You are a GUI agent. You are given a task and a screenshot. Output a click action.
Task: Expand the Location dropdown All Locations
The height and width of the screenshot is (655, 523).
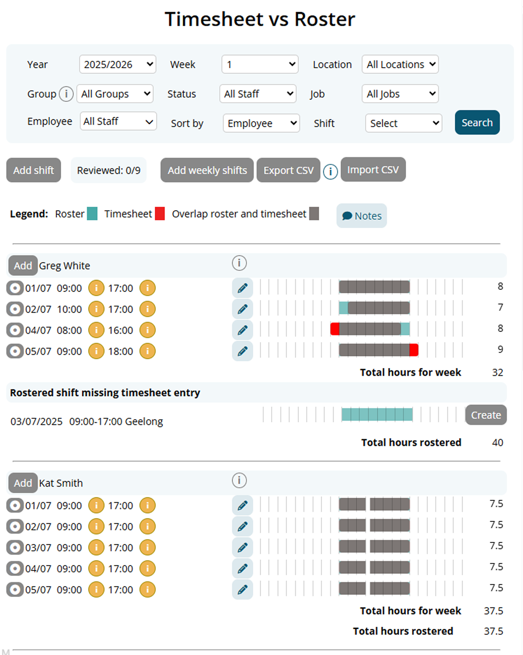(x=400, y=65)
